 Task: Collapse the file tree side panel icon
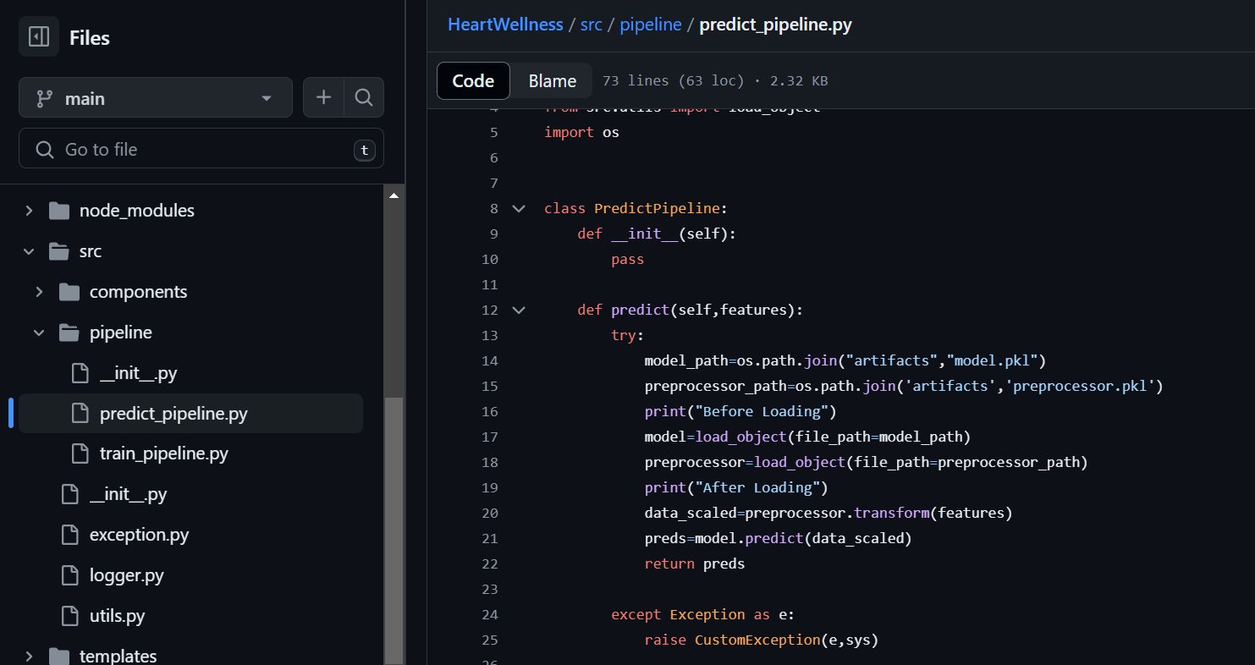pyautogui.click(x=39, y=37)
